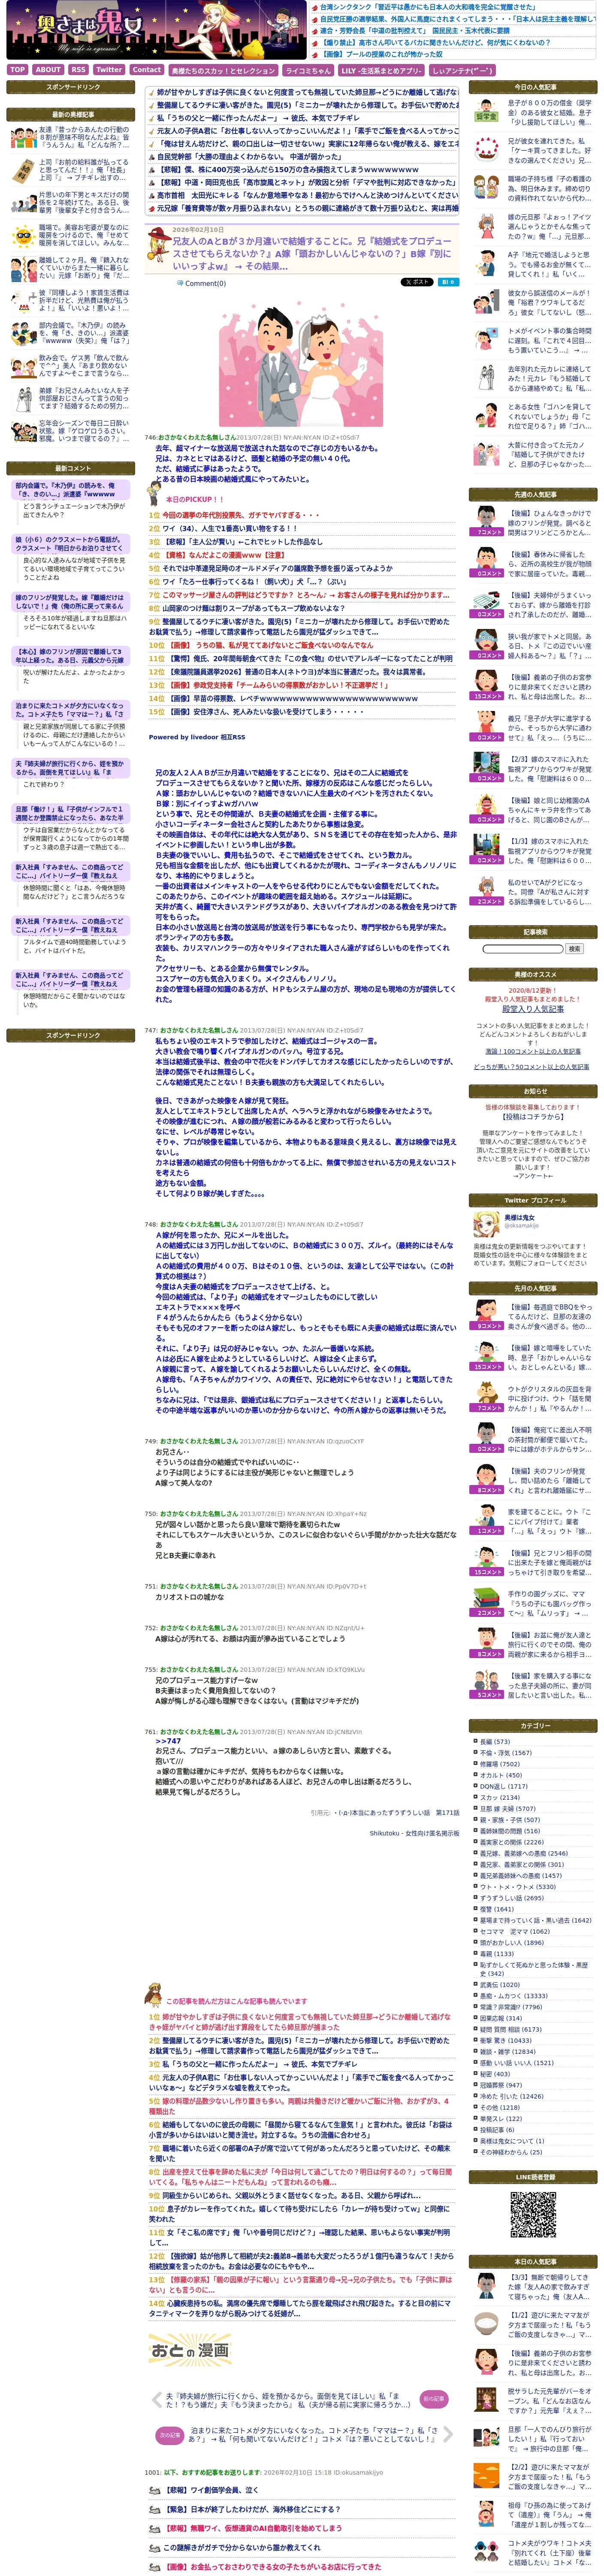Viewport: 604px width, 2576px height.
Task: Open 奥様たちのスカッ!とセレクション tab
Action: click(x=223, y=71)
